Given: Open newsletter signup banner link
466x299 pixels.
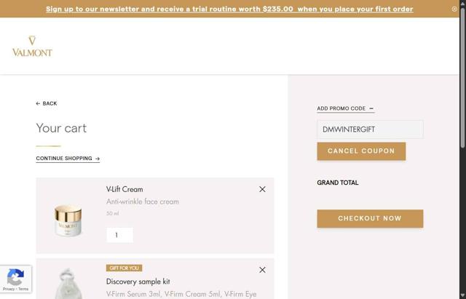Looking at the screenshot, I should 229,9.
